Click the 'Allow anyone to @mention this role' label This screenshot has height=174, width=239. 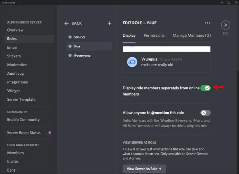pos(153,113)
